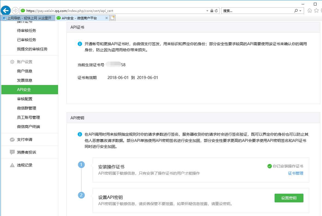Open the 消费者投诉 section
Viewport: 322px width, 216px height.
(26, 152)
